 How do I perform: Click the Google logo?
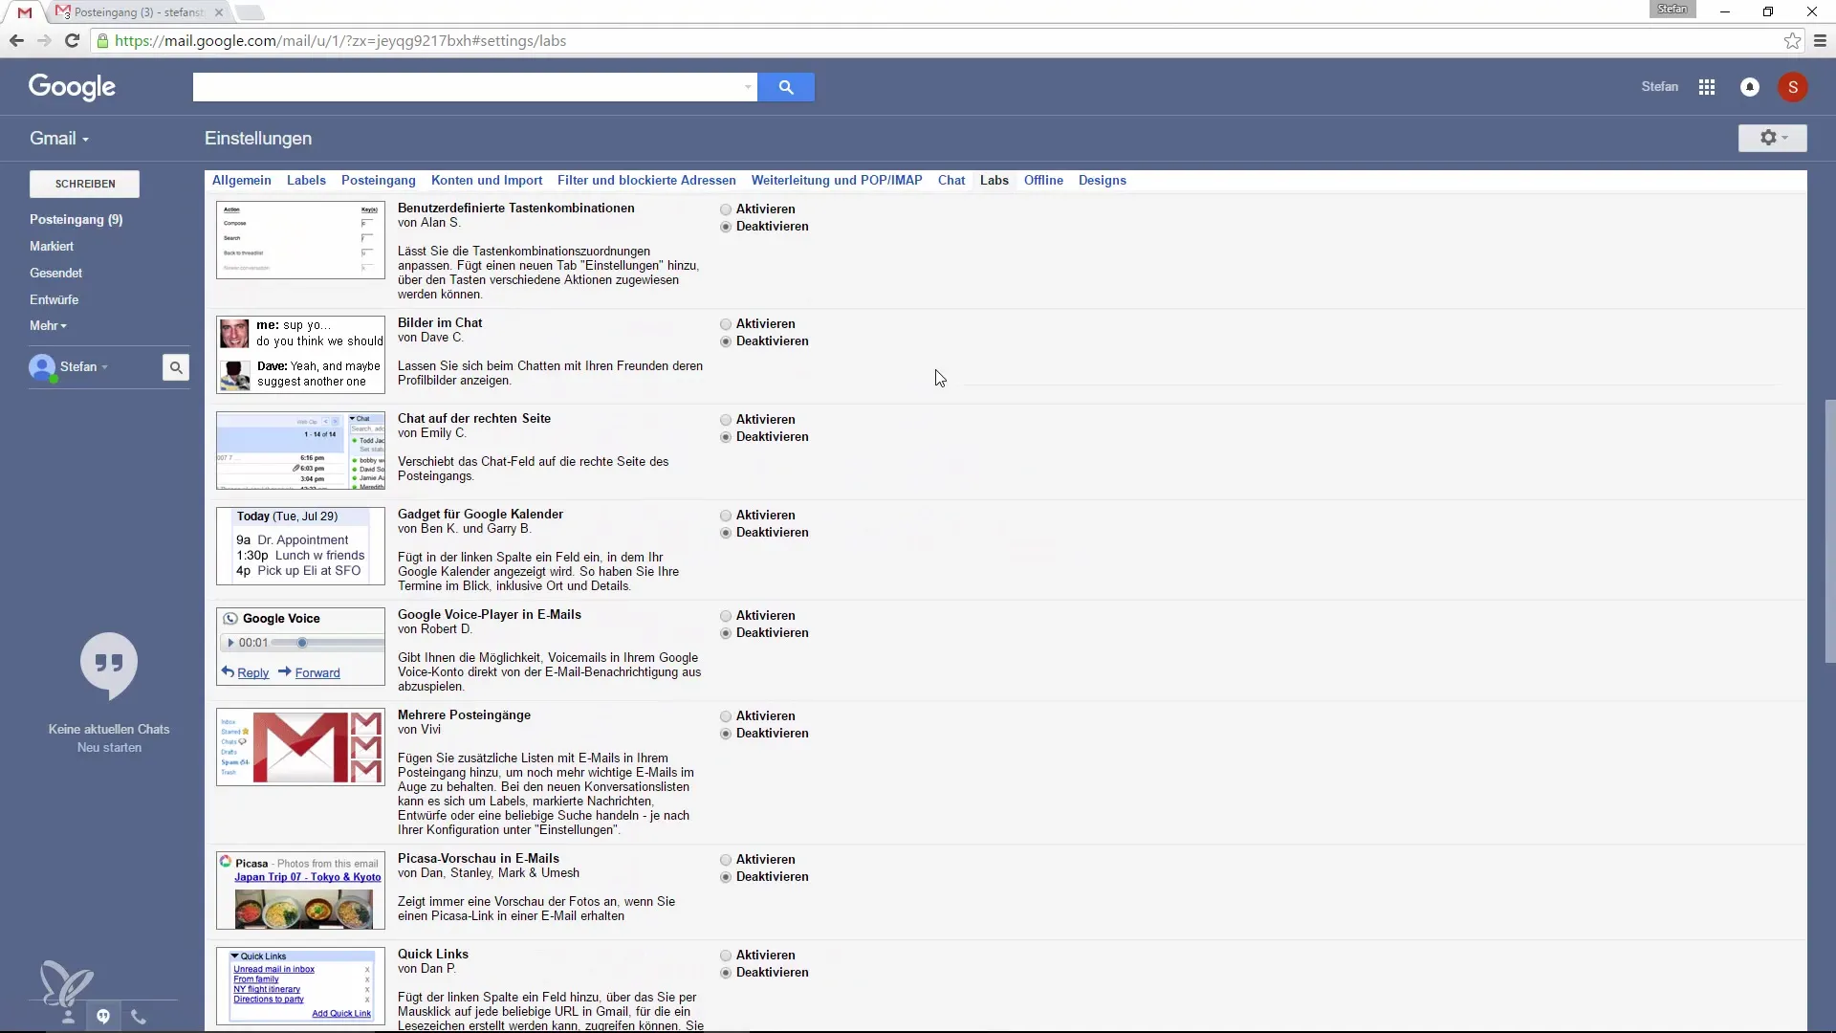click(72, 87)
